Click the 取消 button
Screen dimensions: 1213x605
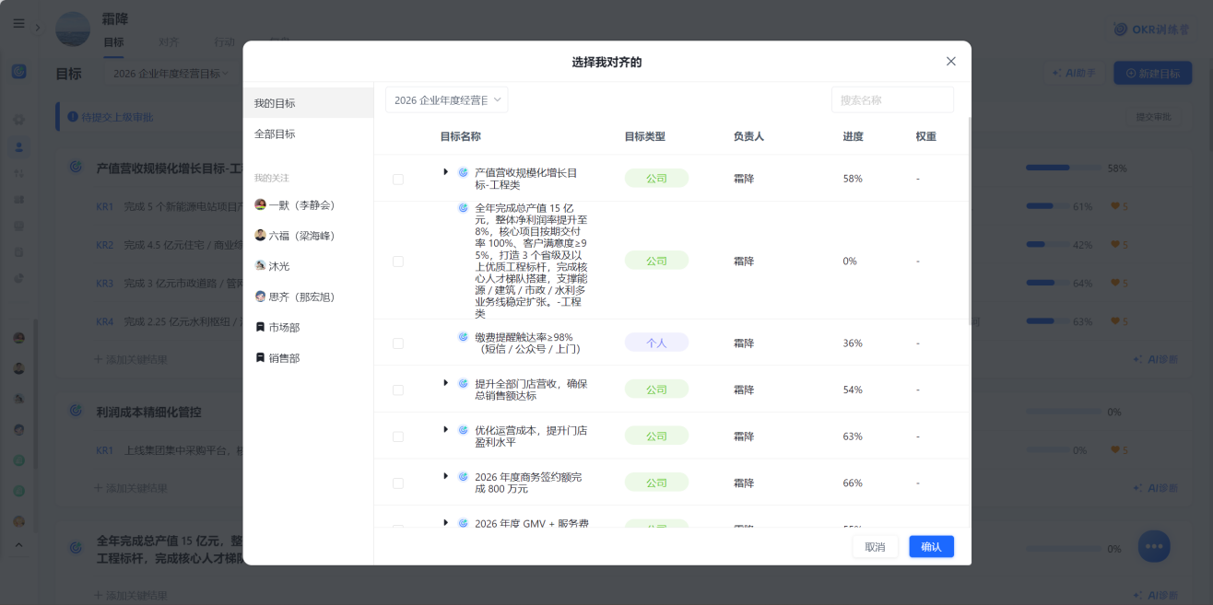(x=876, y=547)
